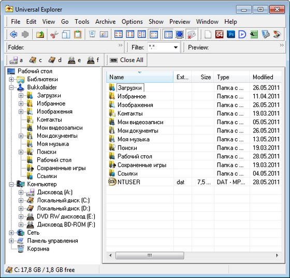Click the red 64 toolbar icon
Image resolution: width=290 pixels, height=278 pixels.
click(x=220, y=34)
